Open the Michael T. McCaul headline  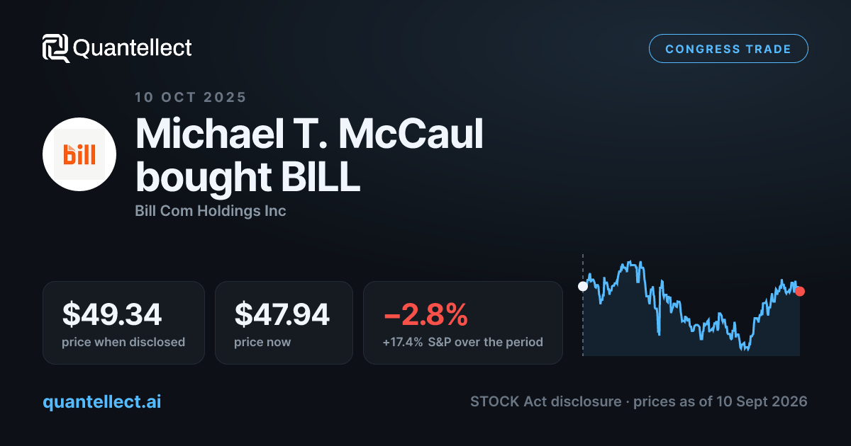click(x=309, y=134)
